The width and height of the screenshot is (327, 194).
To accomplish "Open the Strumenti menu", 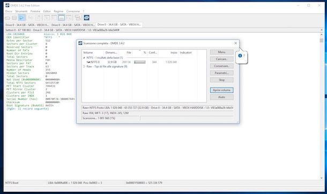I will click(21, 11).
